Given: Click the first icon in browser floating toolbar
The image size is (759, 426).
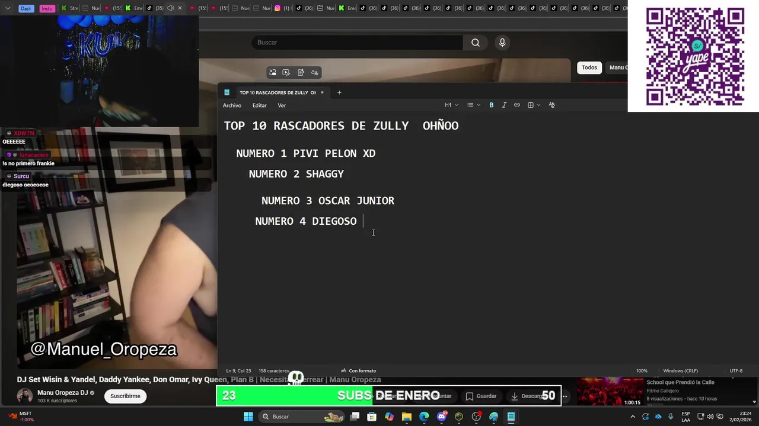Looking at the screenshot, I should click(273, 72).
